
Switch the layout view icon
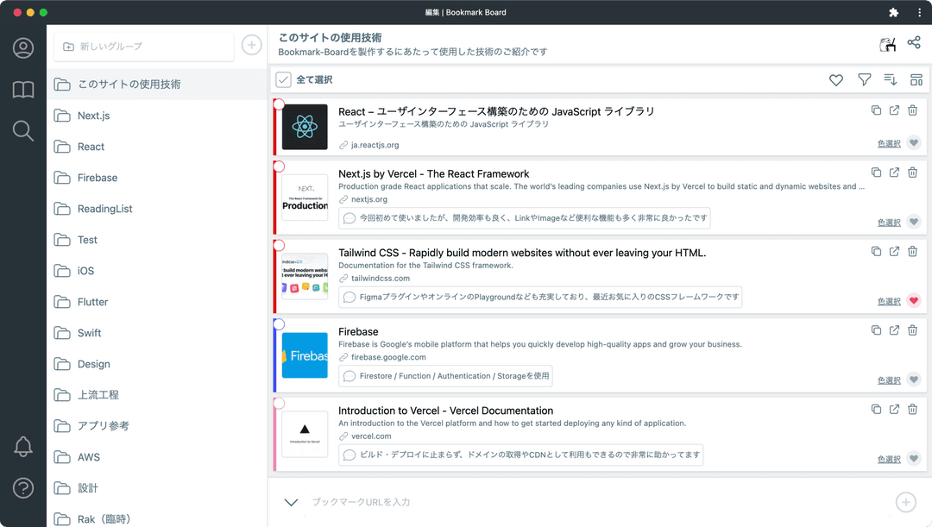916,79
